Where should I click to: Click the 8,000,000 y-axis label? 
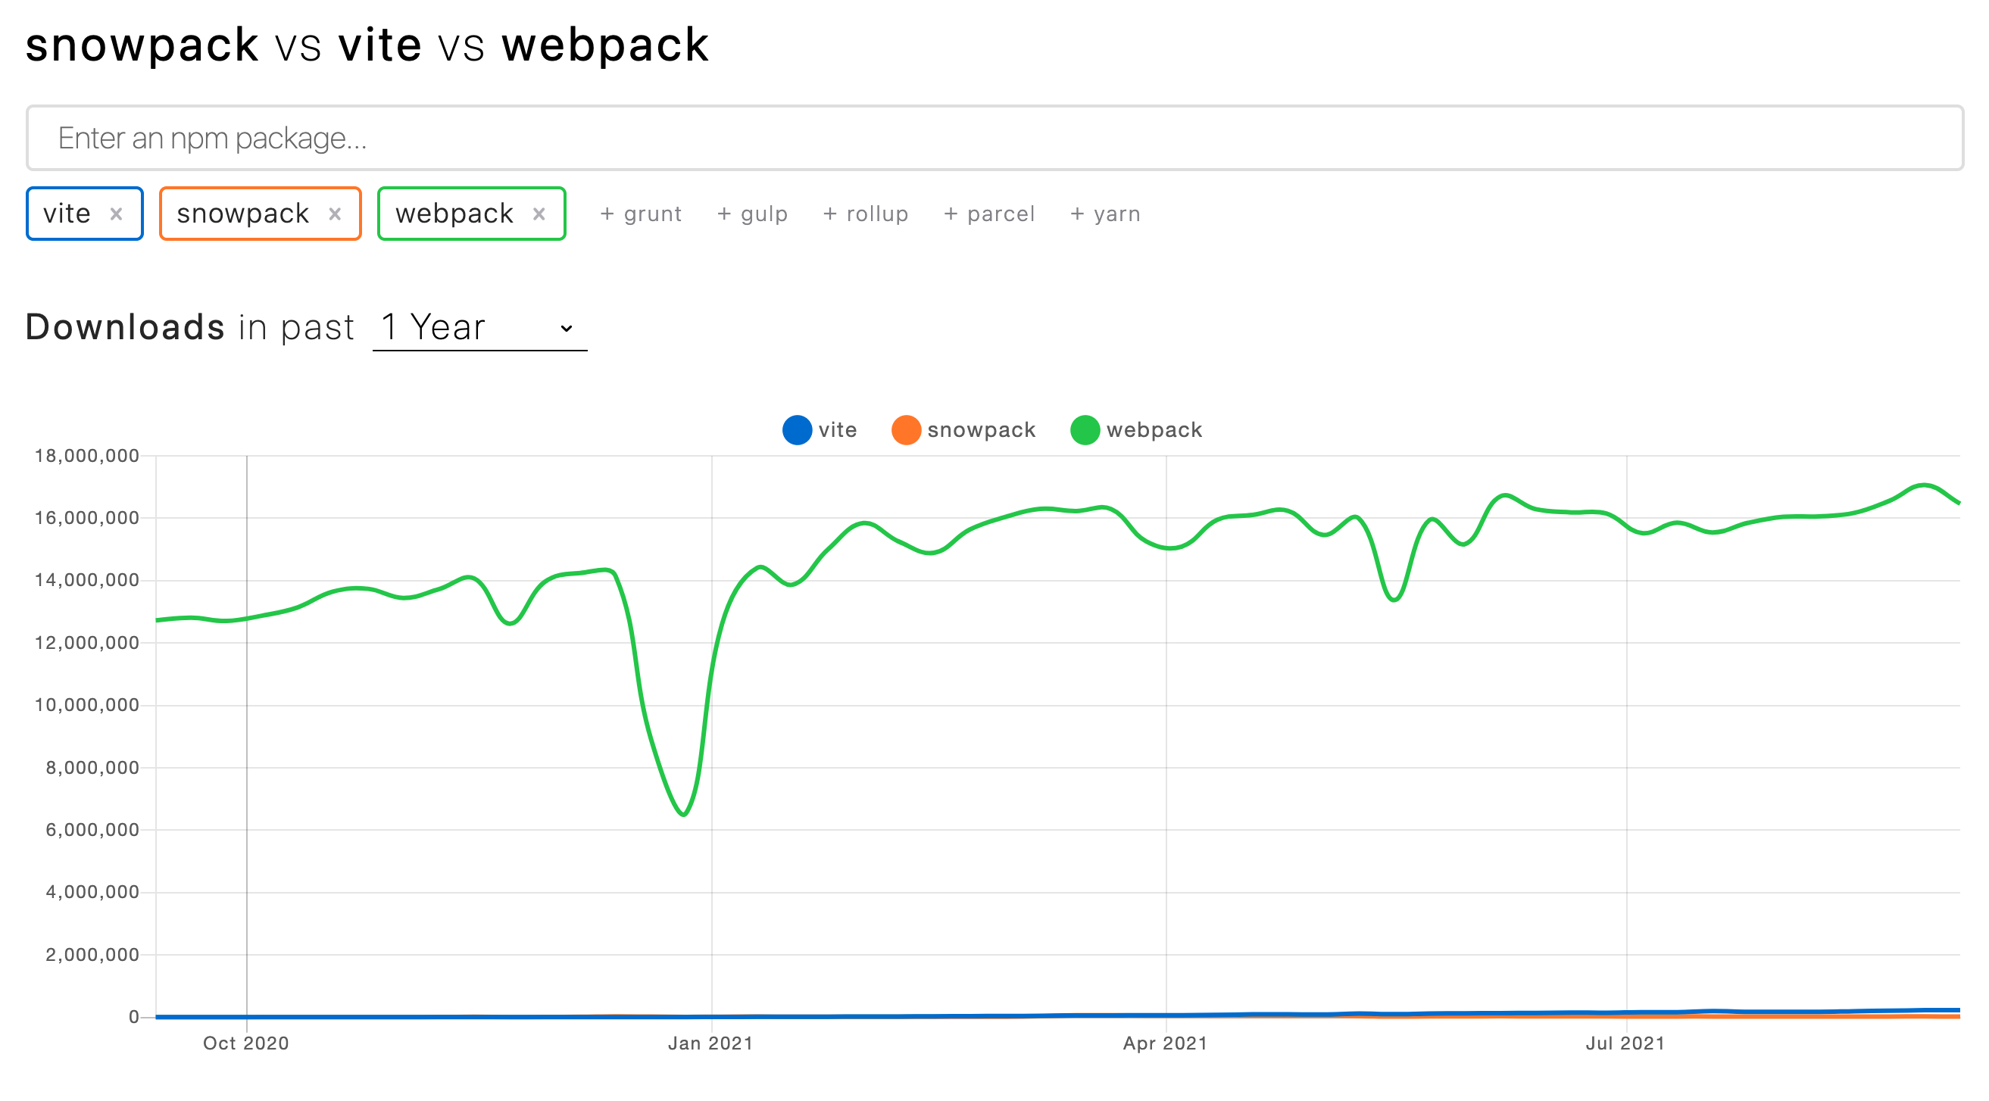(92, 769)
